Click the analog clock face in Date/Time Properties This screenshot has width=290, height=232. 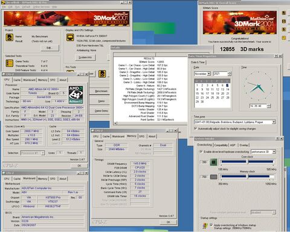click(x=258, y=86)
